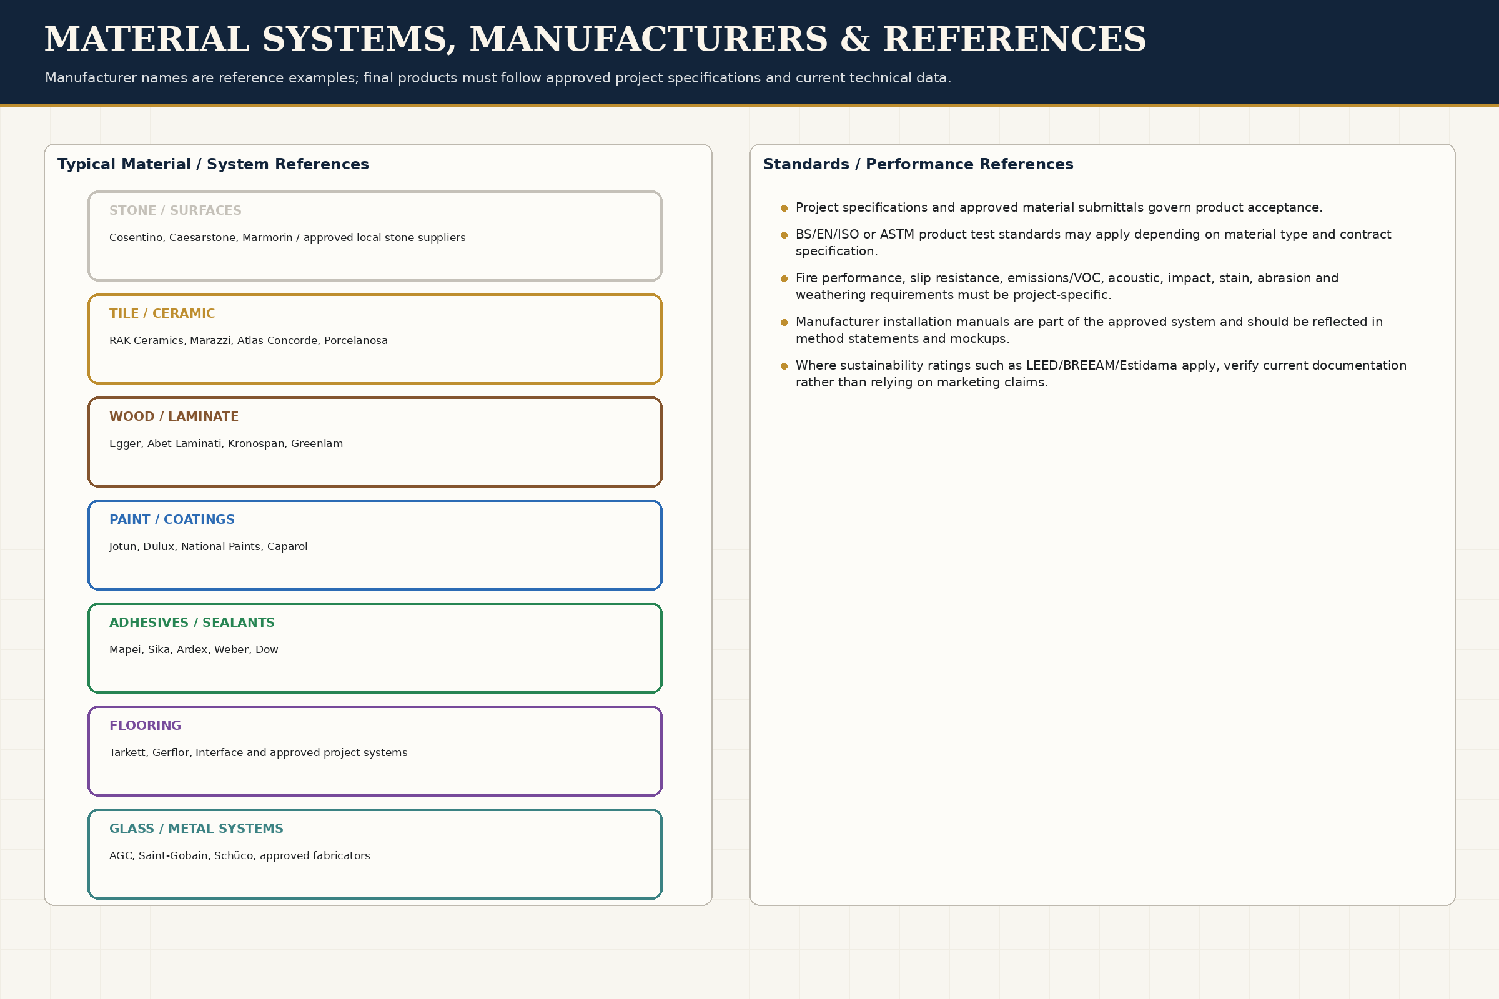
Task: Select the line 'Mapei, Sika, Ardex, Weber, Dow'
Action: pos(194,650)
